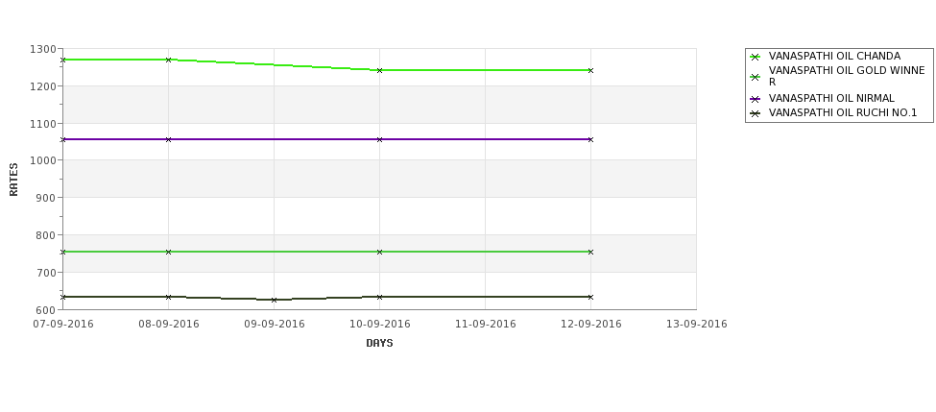Click top green line marker at 10-09-2016
This screenshot has width=936, height=412.
[x=379, y=70]
